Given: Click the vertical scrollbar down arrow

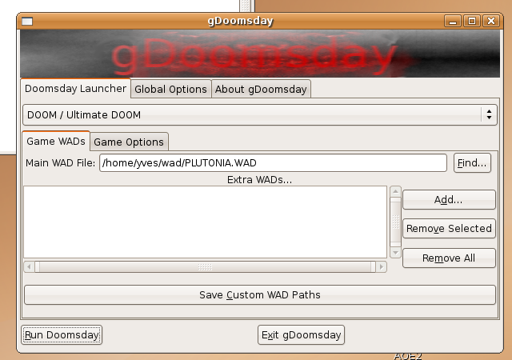Looking at the screenshot, I should pyautogui.click(x=395, y=253).
